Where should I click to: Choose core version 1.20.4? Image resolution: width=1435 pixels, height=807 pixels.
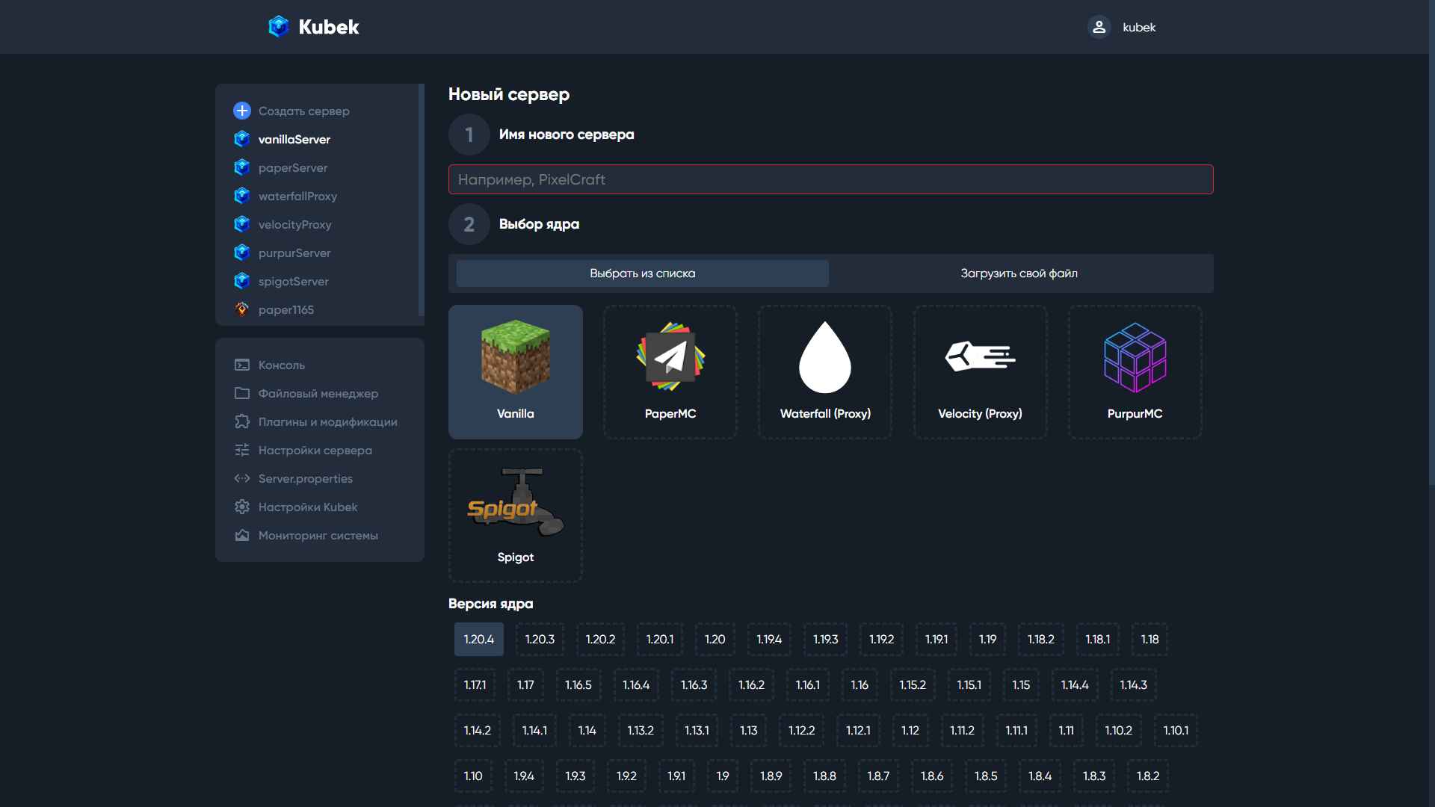tap(478, 640)
